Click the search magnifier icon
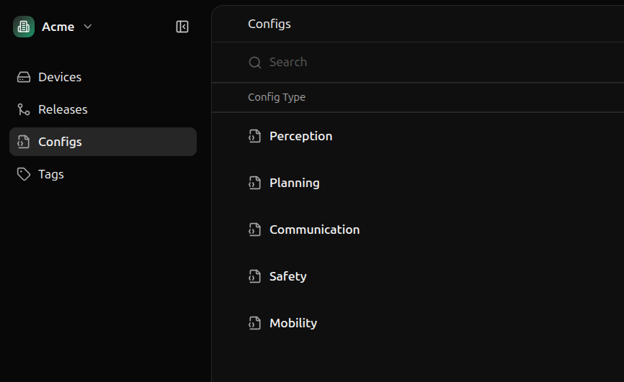Screen dimensions: 624x382 pos(254,63)
